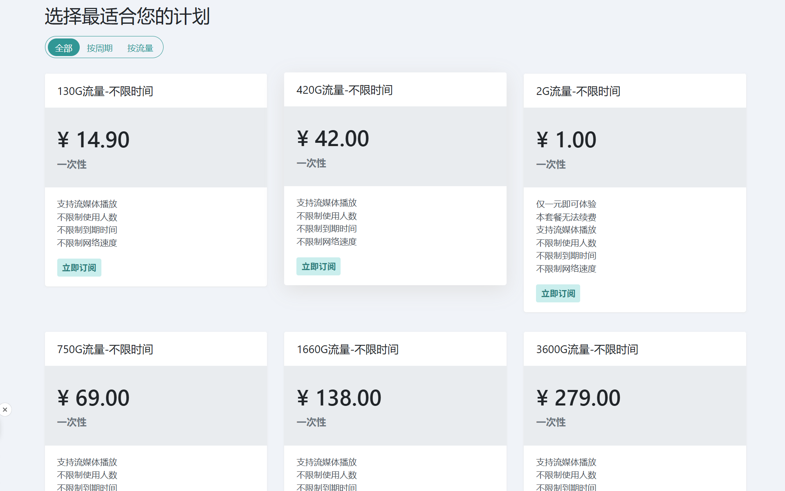The height and width of the screenshot is (491, 785).
Task: Click the 选择最适合您的计划 page heading
Action: pos(127,16)
